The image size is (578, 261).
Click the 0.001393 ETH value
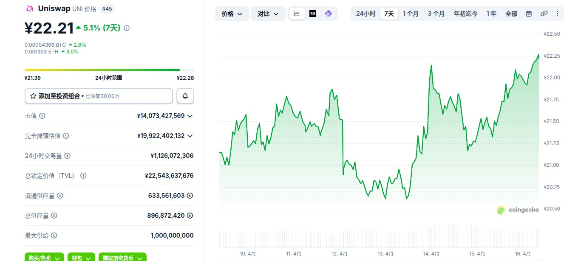coord(42,51)
